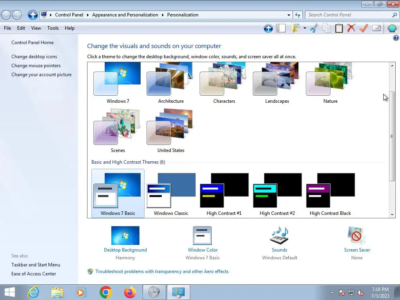Open the Windows Start button
This screenshot has height=300, width=400.
click(x=10, y=292)
